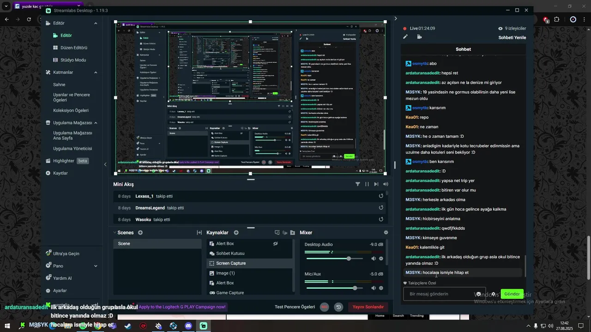The image size is (591, 332).
Task: Expand the Scenes collection dropdown arrow
Action: [115, 233]
